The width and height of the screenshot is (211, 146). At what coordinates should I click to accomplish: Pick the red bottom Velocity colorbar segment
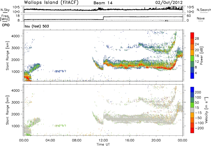point(192,130)
